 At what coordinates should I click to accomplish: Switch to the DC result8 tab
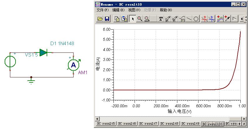coord(169,124)
